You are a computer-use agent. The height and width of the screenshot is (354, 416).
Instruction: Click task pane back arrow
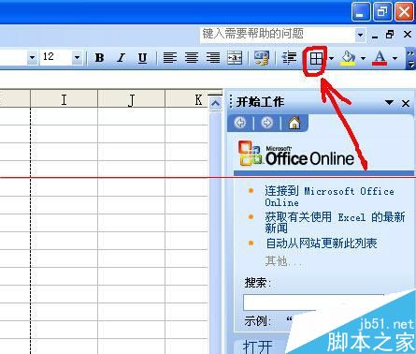point(240,123)
